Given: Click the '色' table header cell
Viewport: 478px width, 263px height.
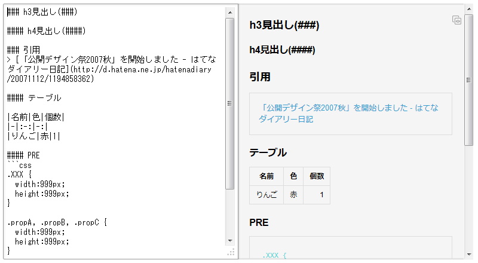Looking at the screenshot, I should [293, 176].
